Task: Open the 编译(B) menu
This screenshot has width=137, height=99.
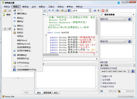Action: click(x=25, y=7)
